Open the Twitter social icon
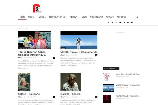This screenshot has width=158, height=105. point(120,22)
